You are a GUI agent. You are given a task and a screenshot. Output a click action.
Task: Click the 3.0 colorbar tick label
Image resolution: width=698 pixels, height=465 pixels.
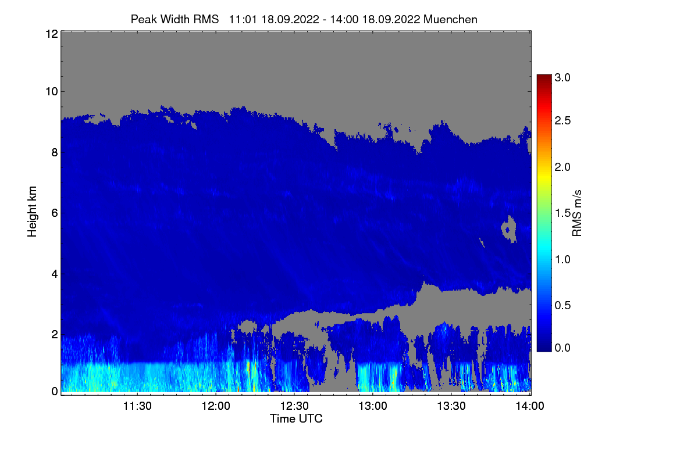point(562,77)
